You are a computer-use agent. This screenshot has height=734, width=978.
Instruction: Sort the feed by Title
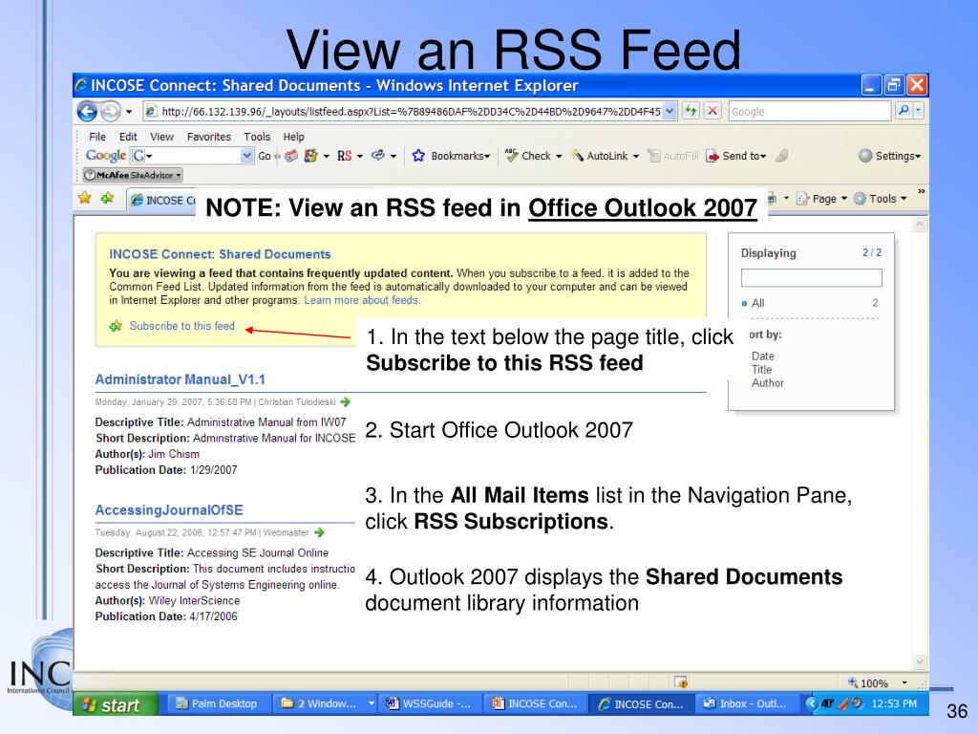761,370
